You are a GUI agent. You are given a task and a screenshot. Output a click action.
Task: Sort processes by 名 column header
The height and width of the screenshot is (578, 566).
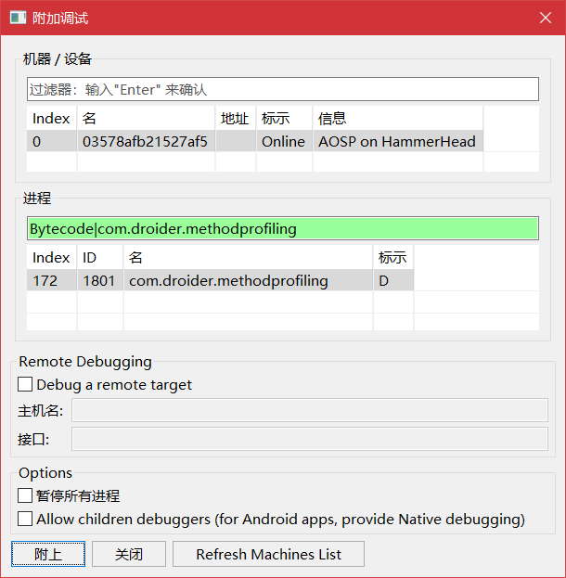248,257
